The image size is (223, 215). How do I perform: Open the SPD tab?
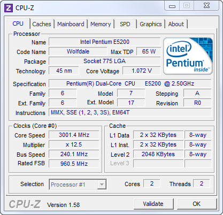click(x=125, y=24)
